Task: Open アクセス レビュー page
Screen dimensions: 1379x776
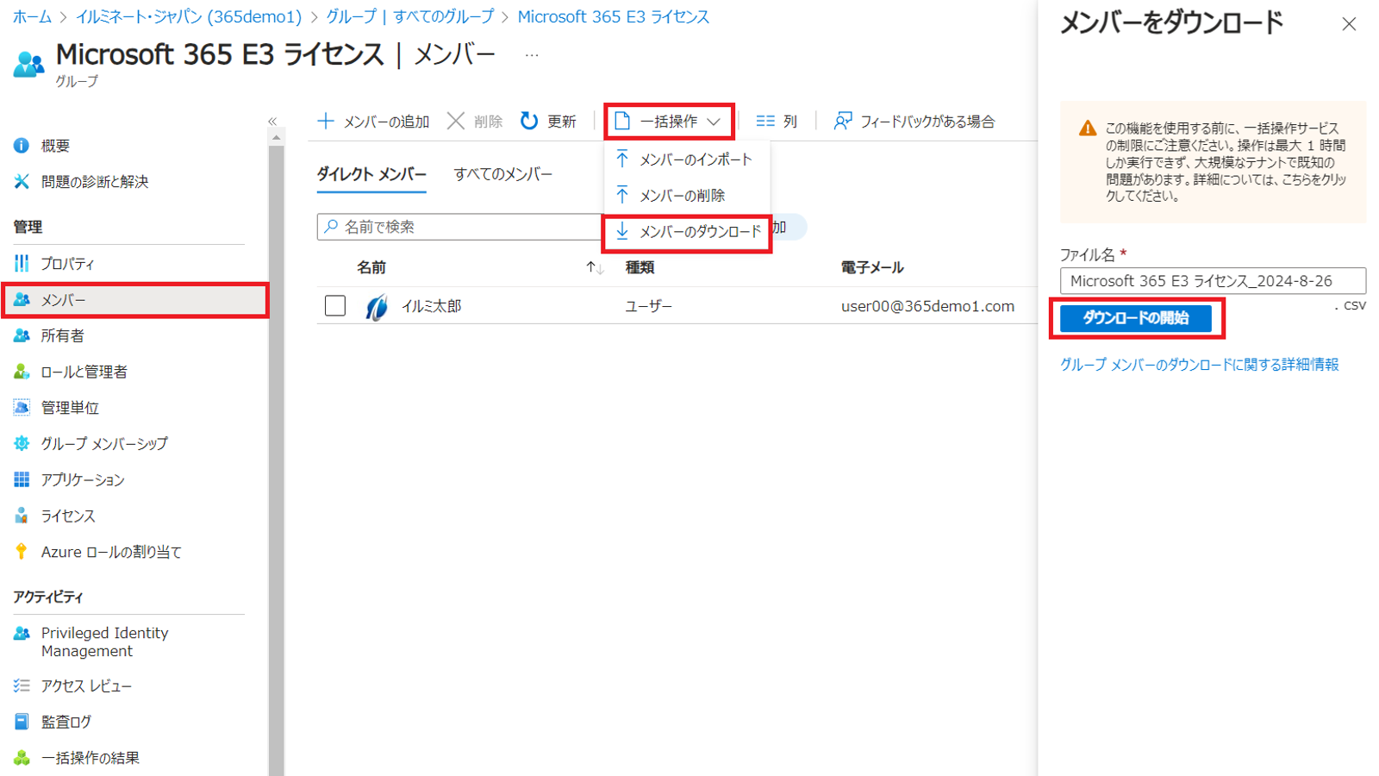Action: [x=86, y=686]
